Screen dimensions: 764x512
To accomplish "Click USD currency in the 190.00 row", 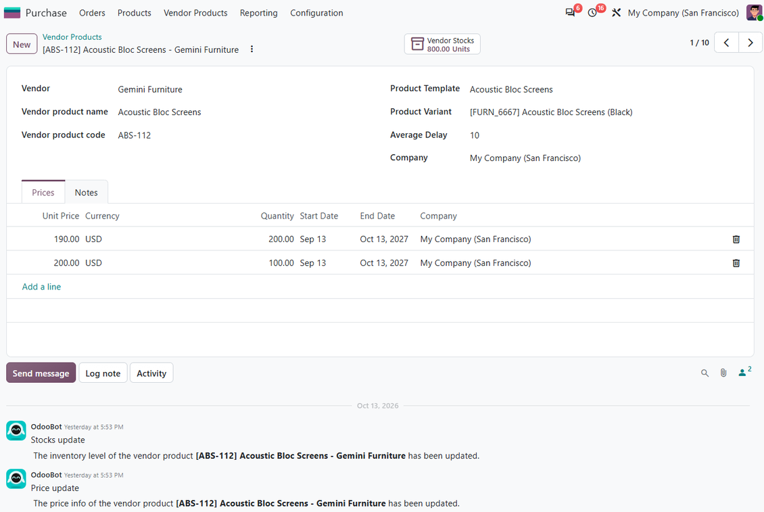I will click(93, 239).
